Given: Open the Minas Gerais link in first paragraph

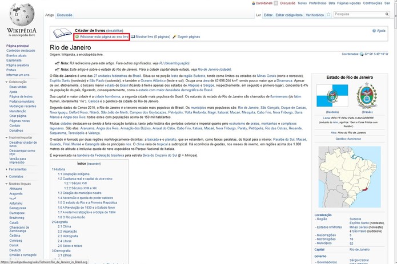Looking at the screenshot, I should click(x=266, y=76).
